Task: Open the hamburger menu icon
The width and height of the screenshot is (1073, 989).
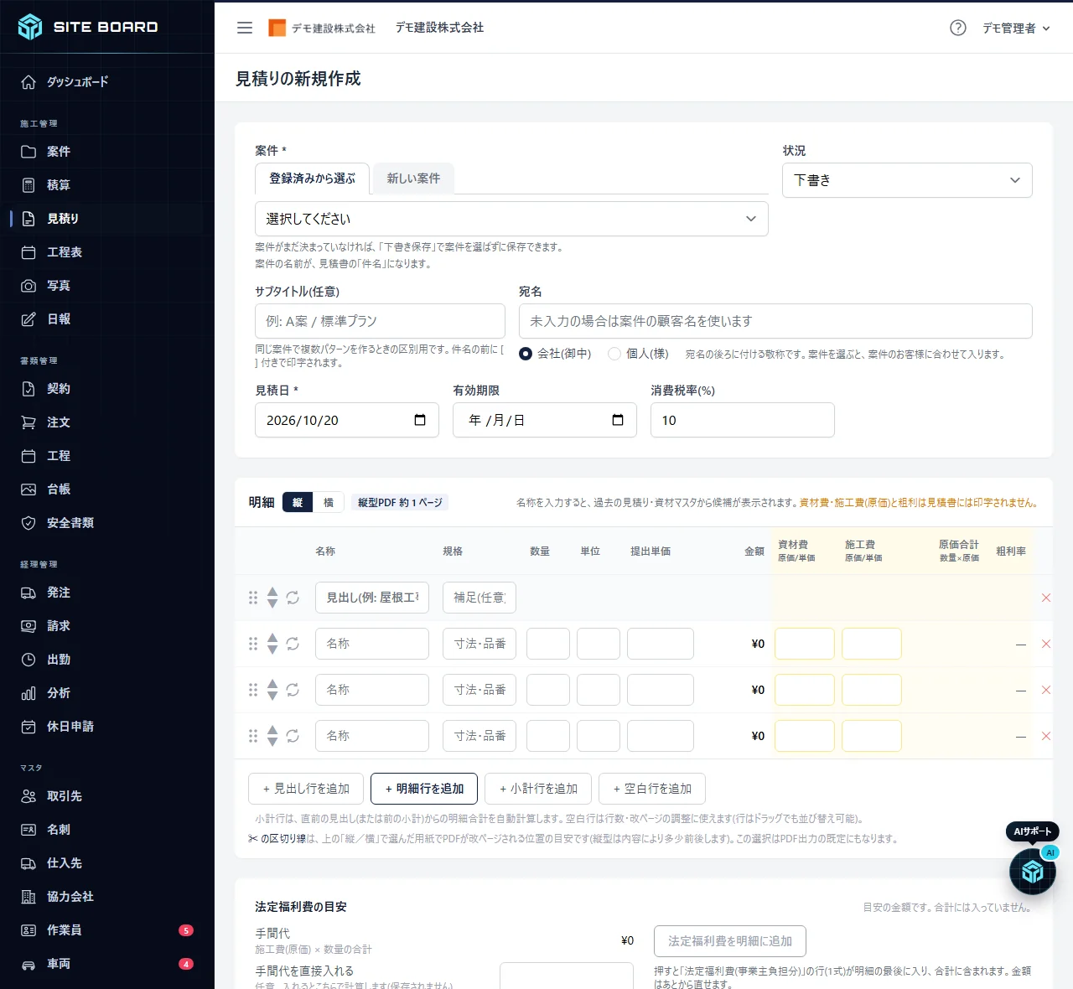Action: tap(245, 28)
